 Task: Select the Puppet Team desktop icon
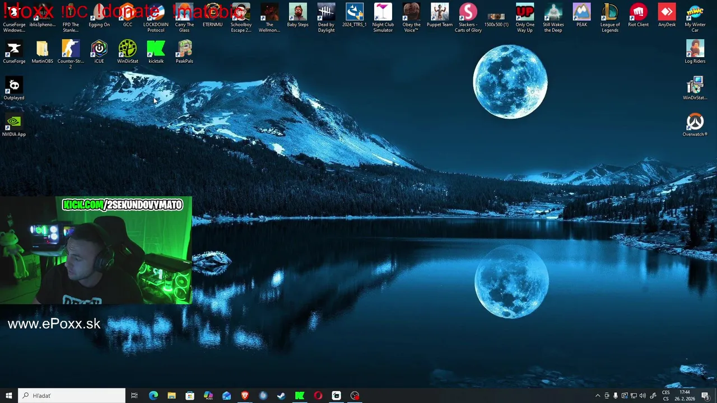(440, 15)
